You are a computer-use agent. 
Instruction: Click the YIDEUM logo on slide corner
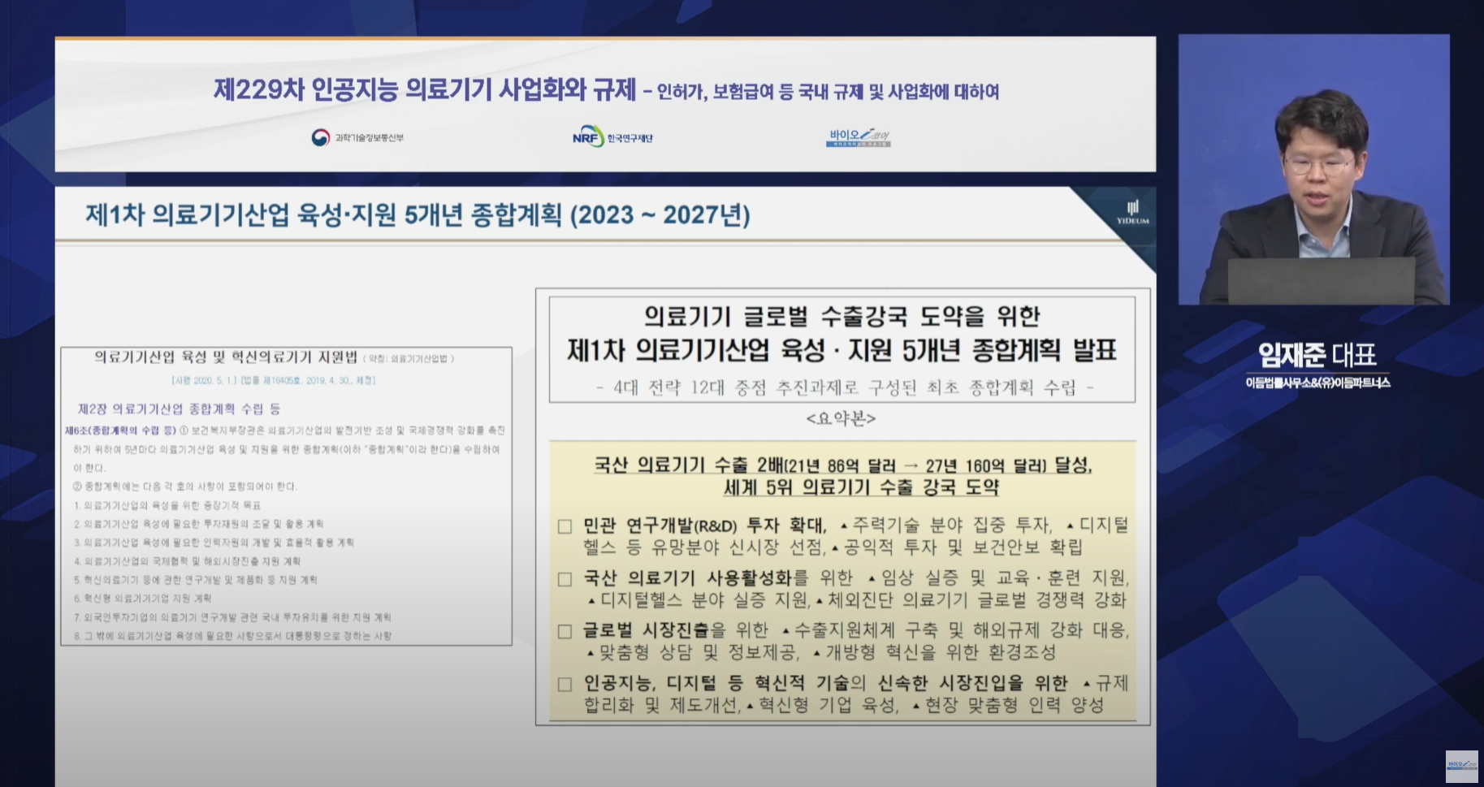click(1132, 213)
